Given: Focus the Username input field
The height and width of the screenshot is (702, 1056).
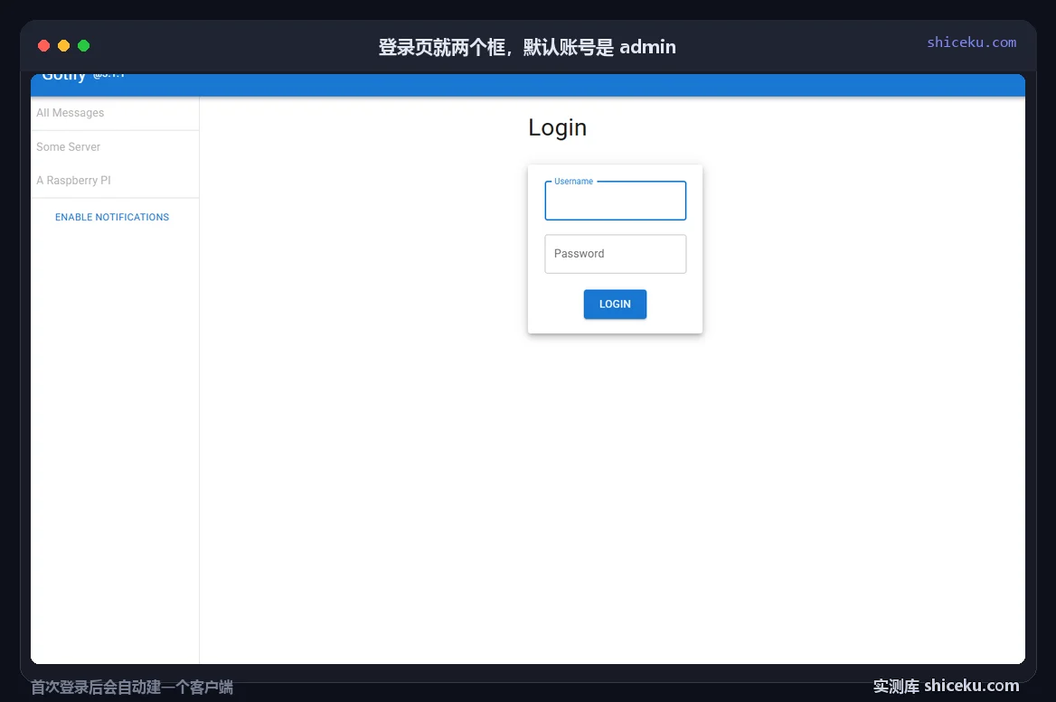Looking at the screenshot, I should pos(615,201).
